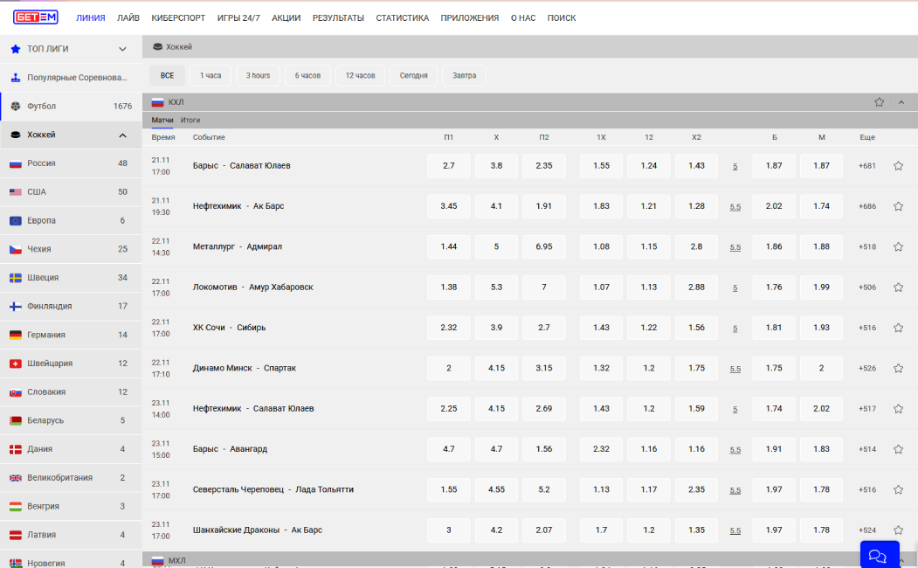Collapse the КХЛ league section
918x568 pixels.
pyautogui.click(x=901, y=102)
